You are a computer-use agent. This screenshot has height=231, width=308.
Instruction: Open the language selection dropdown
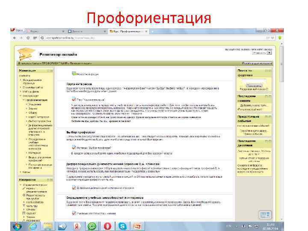click(262, 53)
